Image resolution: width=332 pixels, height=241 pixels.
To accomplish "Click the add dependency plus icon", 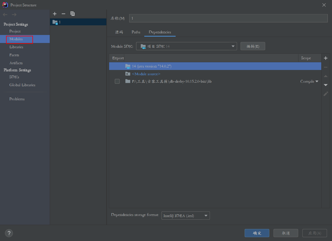I will [x=326, y=58].
